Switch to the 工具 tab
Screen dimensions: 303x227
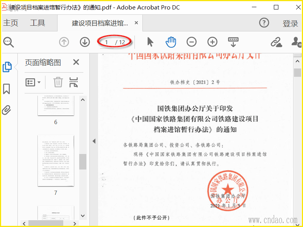click(37, 23)
